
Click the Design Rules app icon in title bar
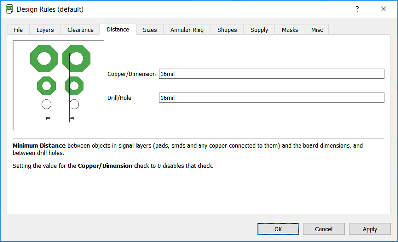pos(9,9)
